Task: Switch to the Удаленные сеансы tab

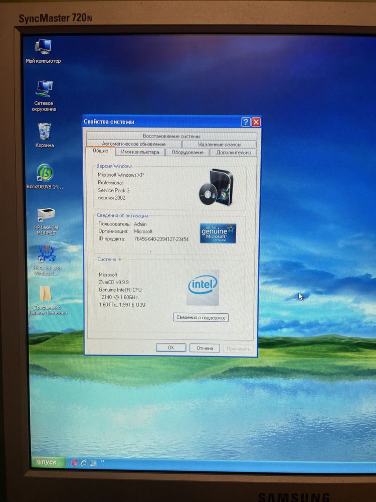Action: pyautogui.click(x=220, y=145)
